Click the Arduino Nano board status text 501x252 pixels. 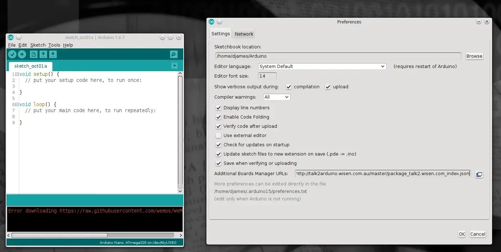pyautogui.click(x=138, y=243)
